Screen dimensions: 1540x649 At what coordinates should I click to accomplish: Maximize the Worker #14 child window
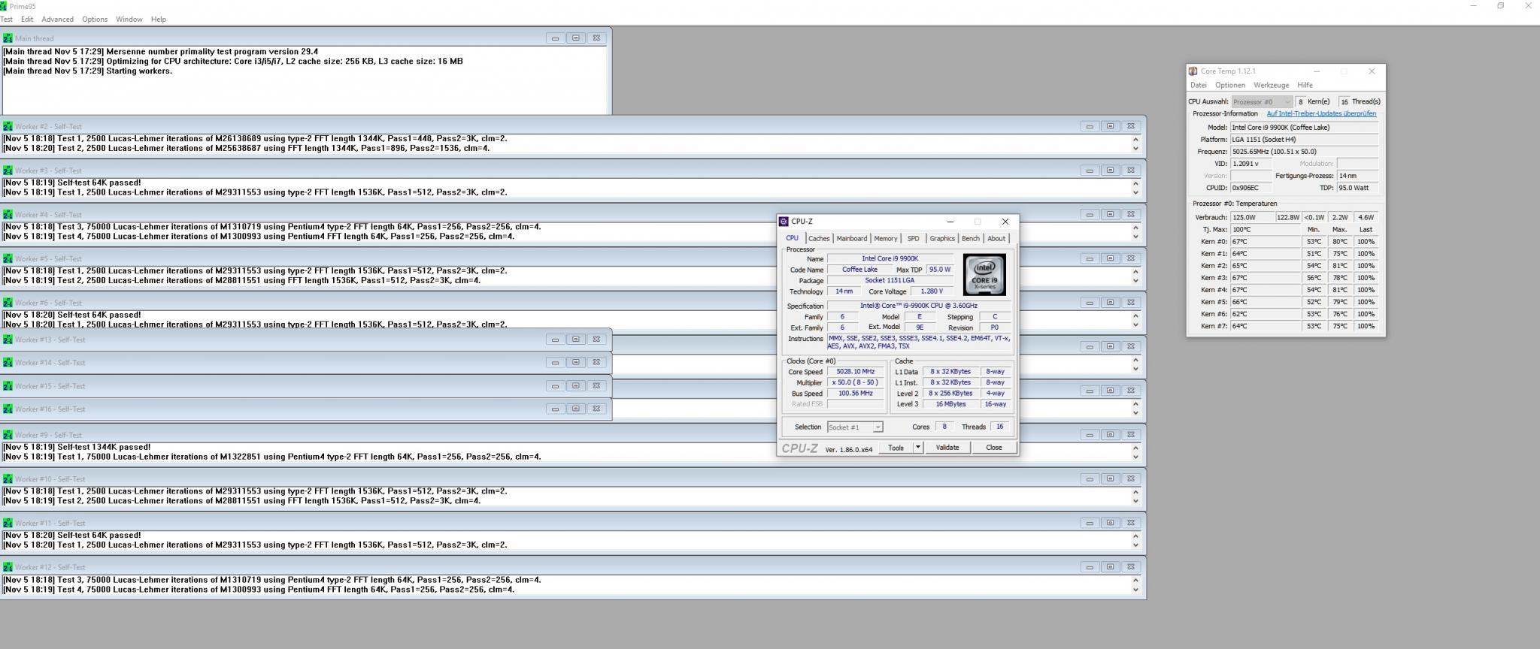coord(575,362)
